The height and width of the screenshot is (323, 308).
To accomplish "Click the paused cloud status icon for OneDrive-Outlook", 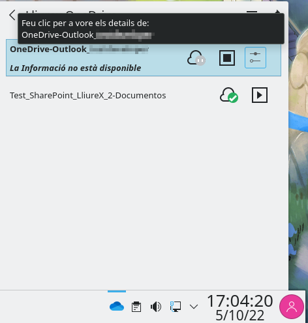I will 196,58.
